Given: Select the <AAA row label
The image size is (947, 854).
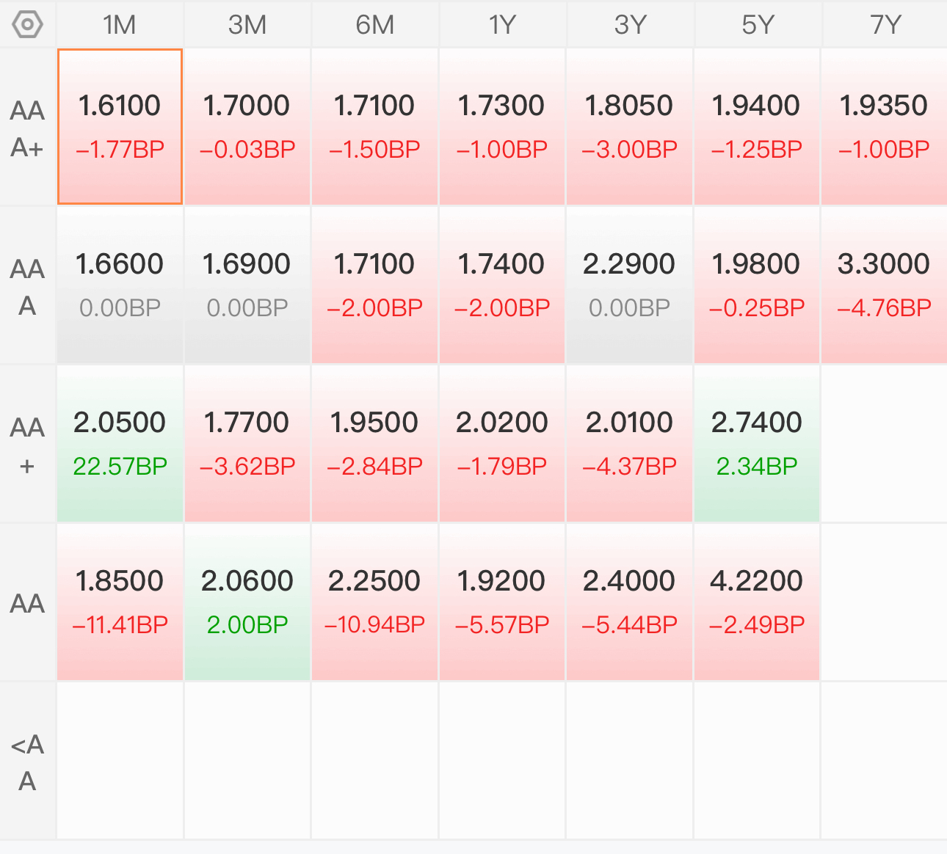Looking at the screenshot, I should click(x=28, y=762).
